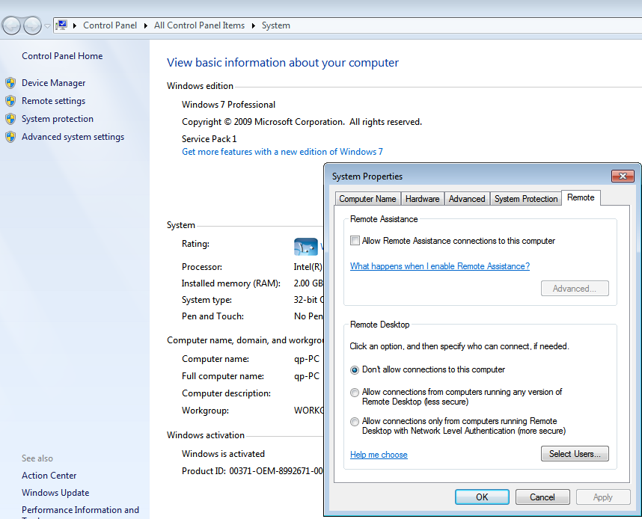642x519 pixels.
Task: Click the Computer name value qp-PC
Action: click(x=307, y=359)
